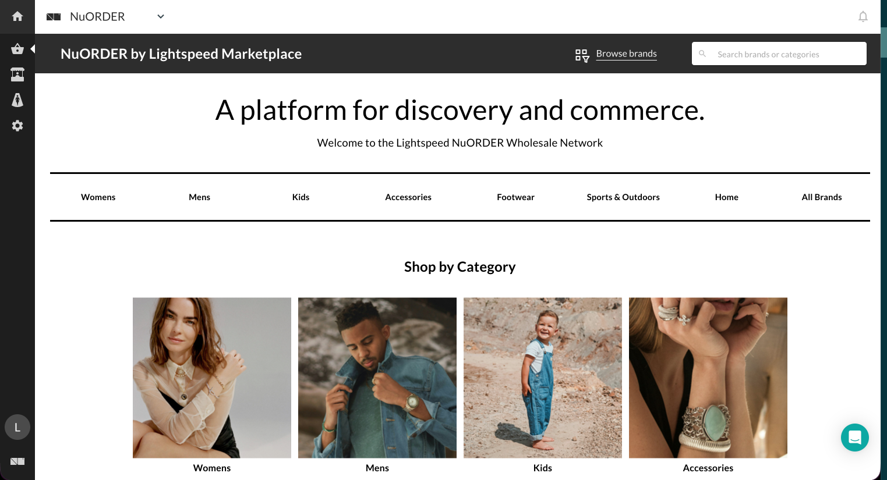Select the Mens category tab
The image size is (887, 480).
[x=199, y=197]
